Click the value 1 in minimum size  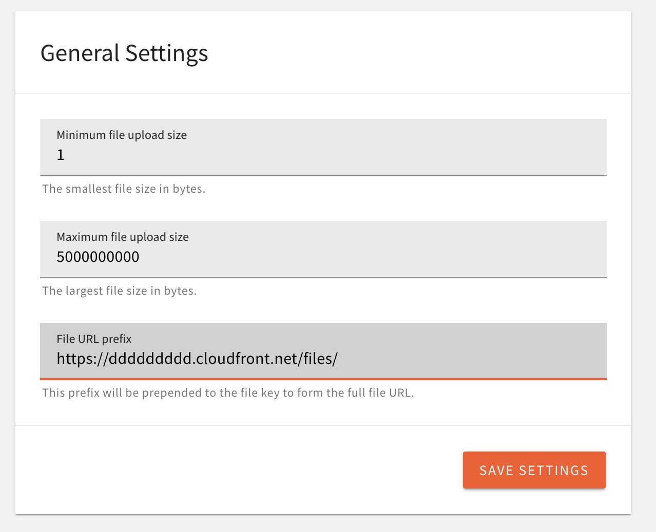pos(61,155)
